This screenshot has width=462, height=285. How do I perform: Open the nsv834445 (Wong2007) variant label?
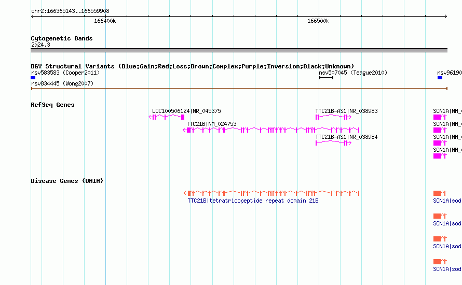[62, 83]
